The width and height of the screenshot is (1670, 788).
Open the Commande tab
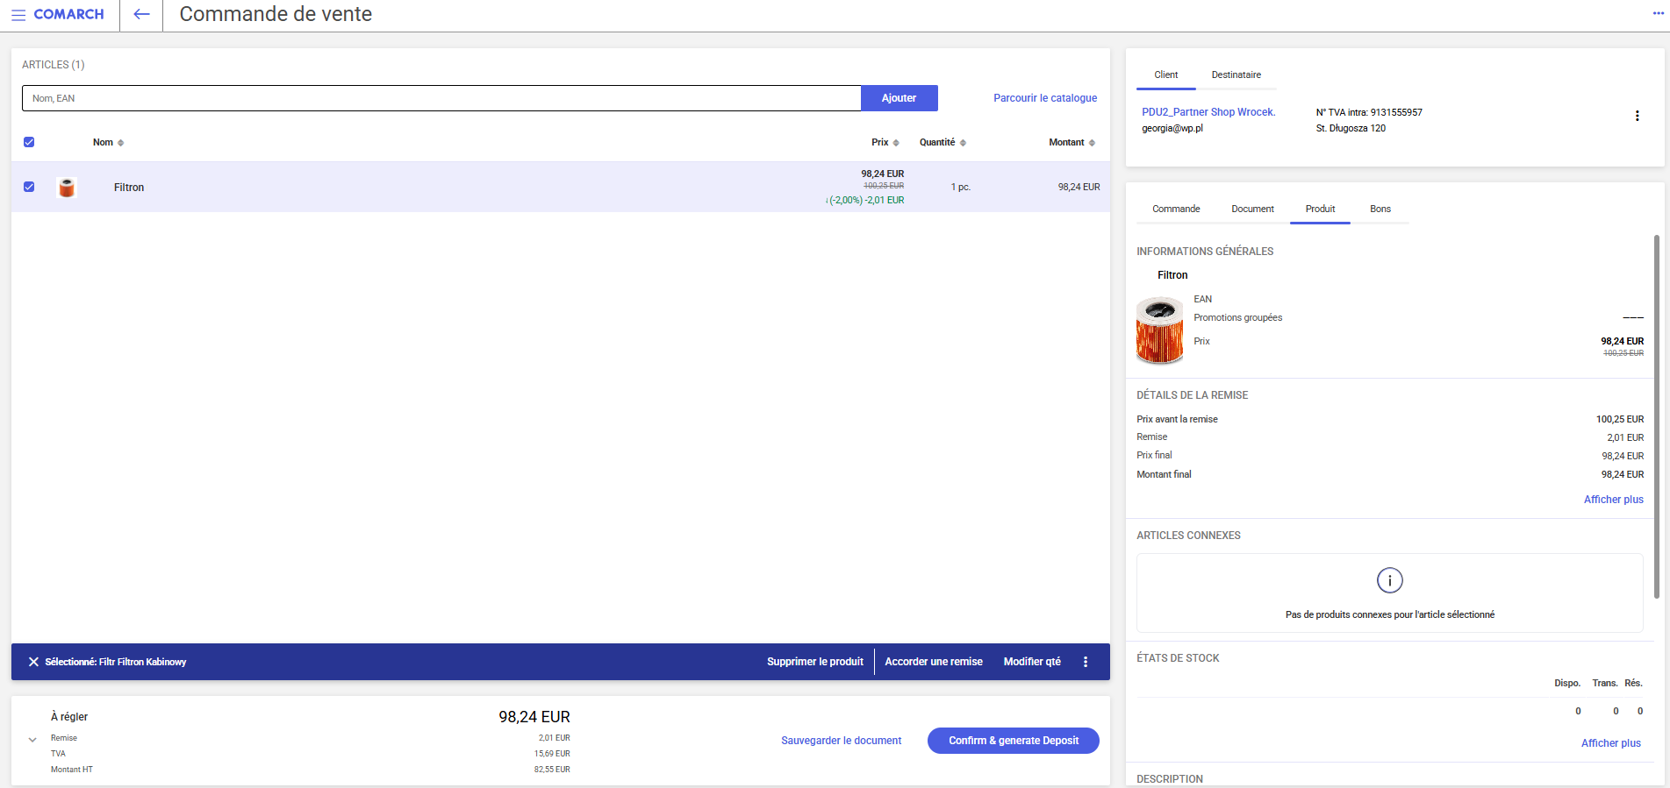[x=1175, y=209]
